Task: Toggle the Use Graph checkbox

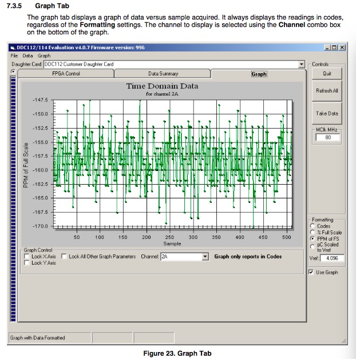Action: [x=311, y=272]
